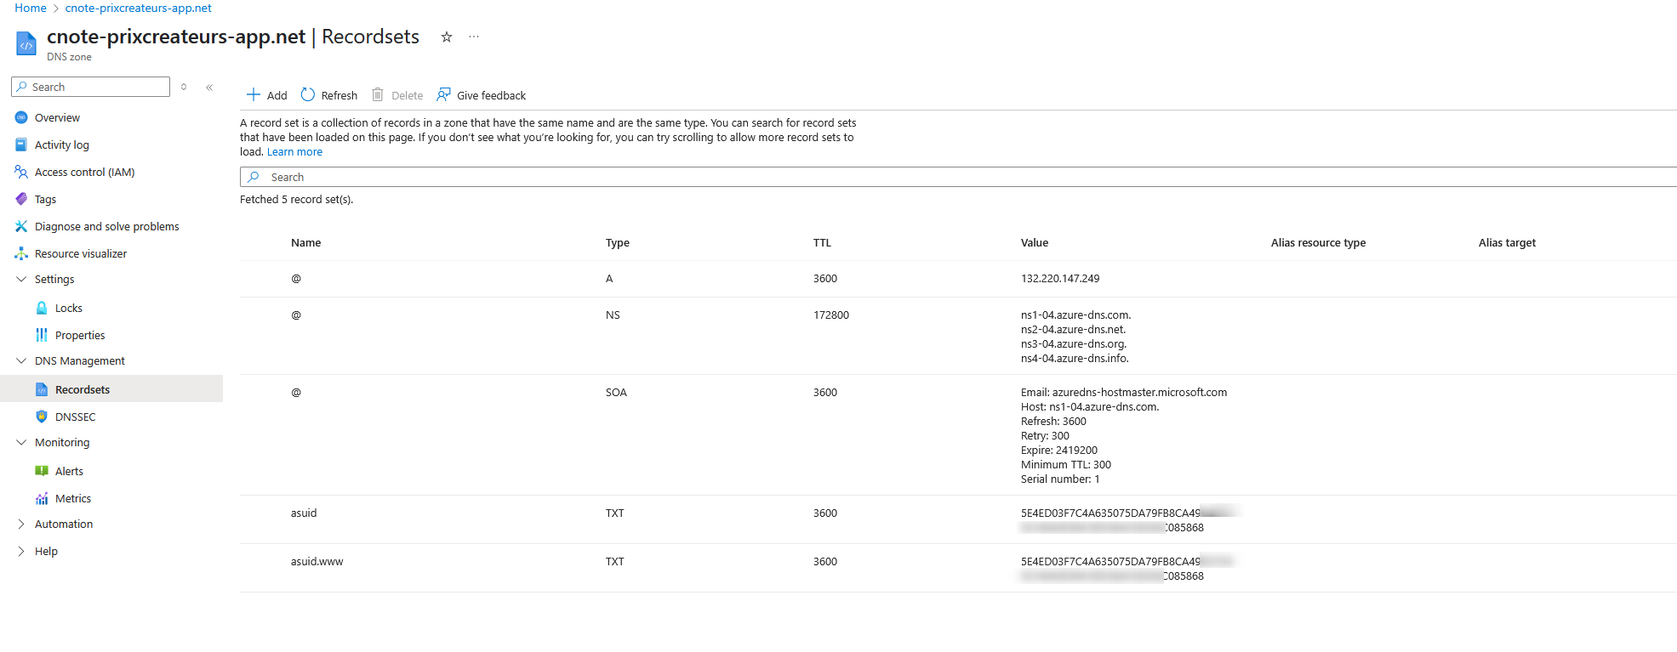Click the Properties bars icon
The image size is (1677, 652).
pos(42,335)
